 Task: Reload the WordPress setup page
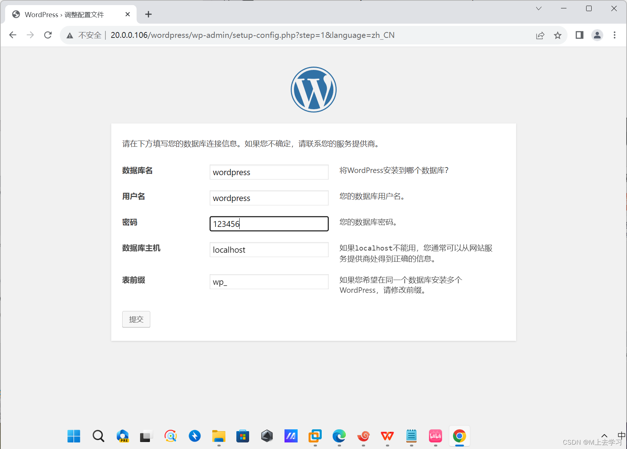pyautogui.click(x=48, y=35)
